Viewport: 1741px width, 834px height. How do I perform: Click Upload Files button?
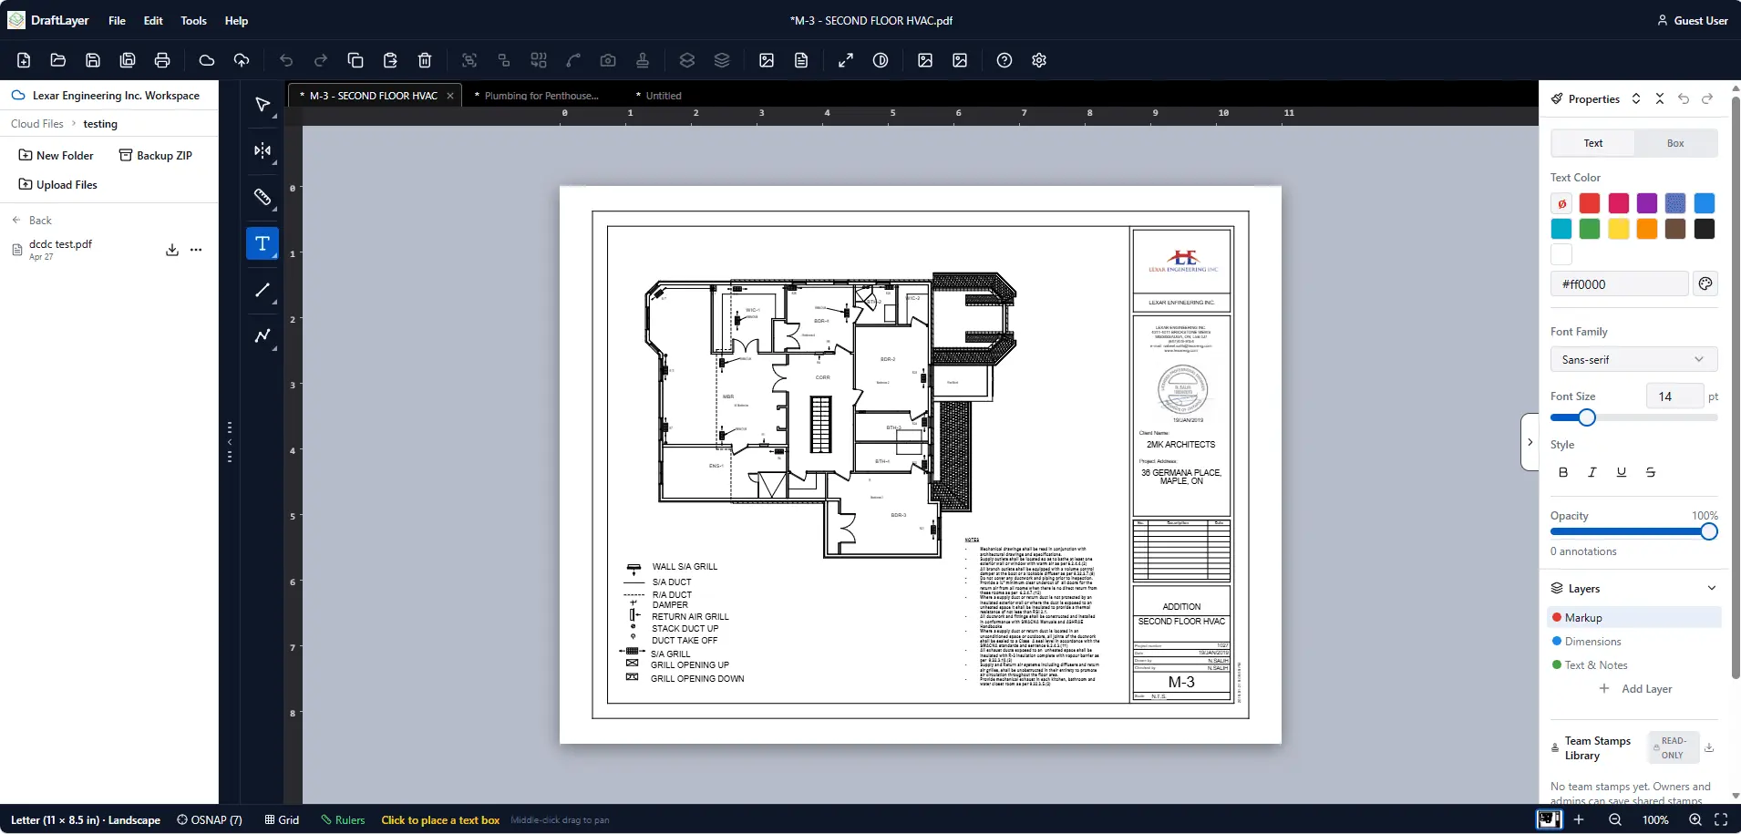[x=58, y=185]
